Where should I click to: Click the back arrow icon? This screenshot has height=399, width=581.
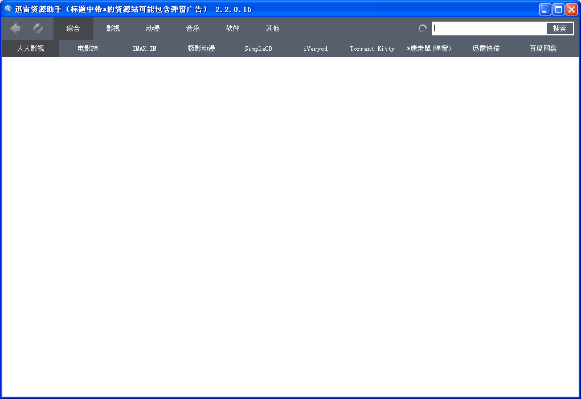[x=15, y=28]
